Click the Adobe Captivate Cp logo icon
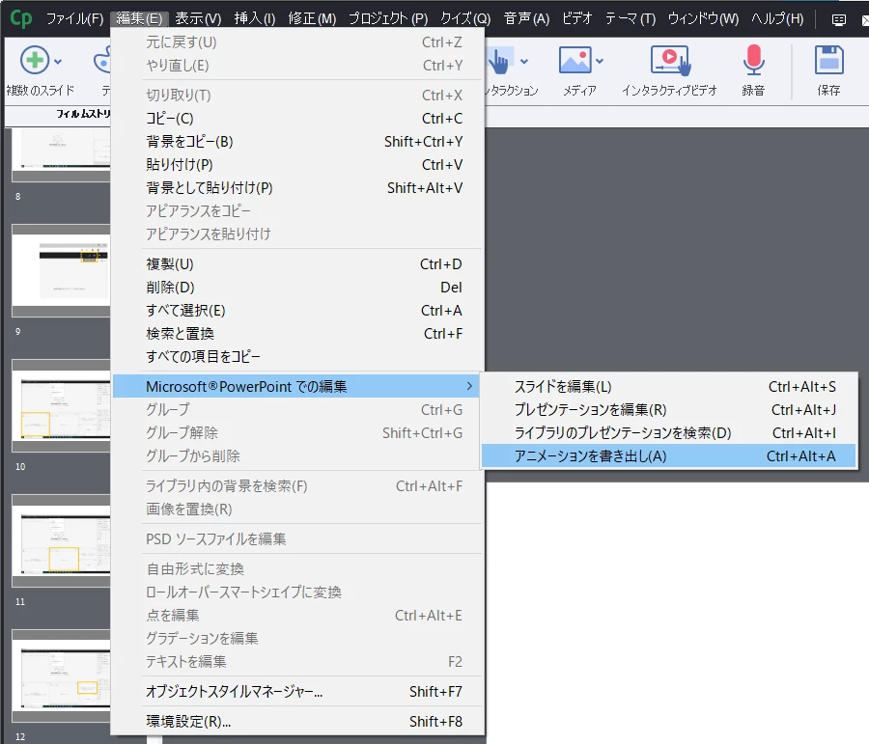 [x=21, y=18]
